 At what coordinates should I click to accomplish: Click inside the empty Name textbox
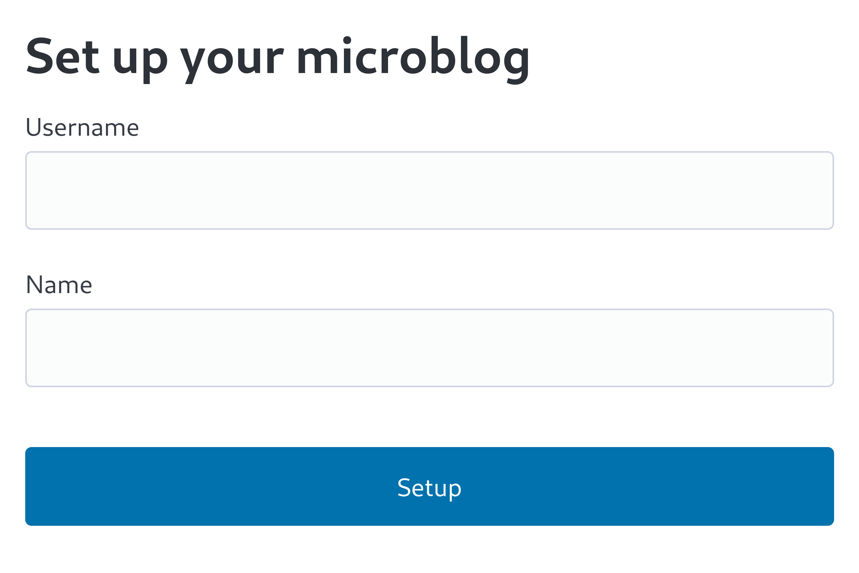coord(429,348)
